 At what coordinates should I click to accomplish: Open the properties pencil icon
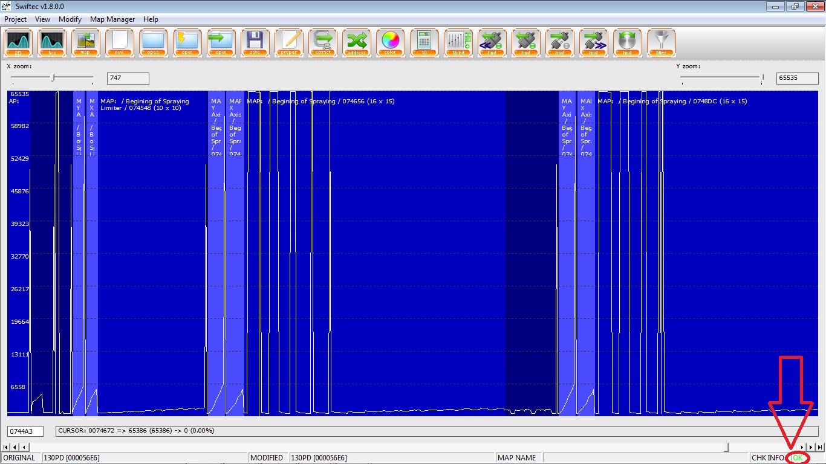[x=289, y=42]
